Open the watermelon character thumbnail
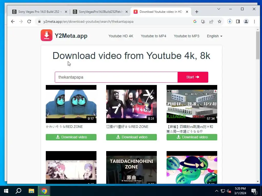The image size is (262, 196). pos(192,167)
